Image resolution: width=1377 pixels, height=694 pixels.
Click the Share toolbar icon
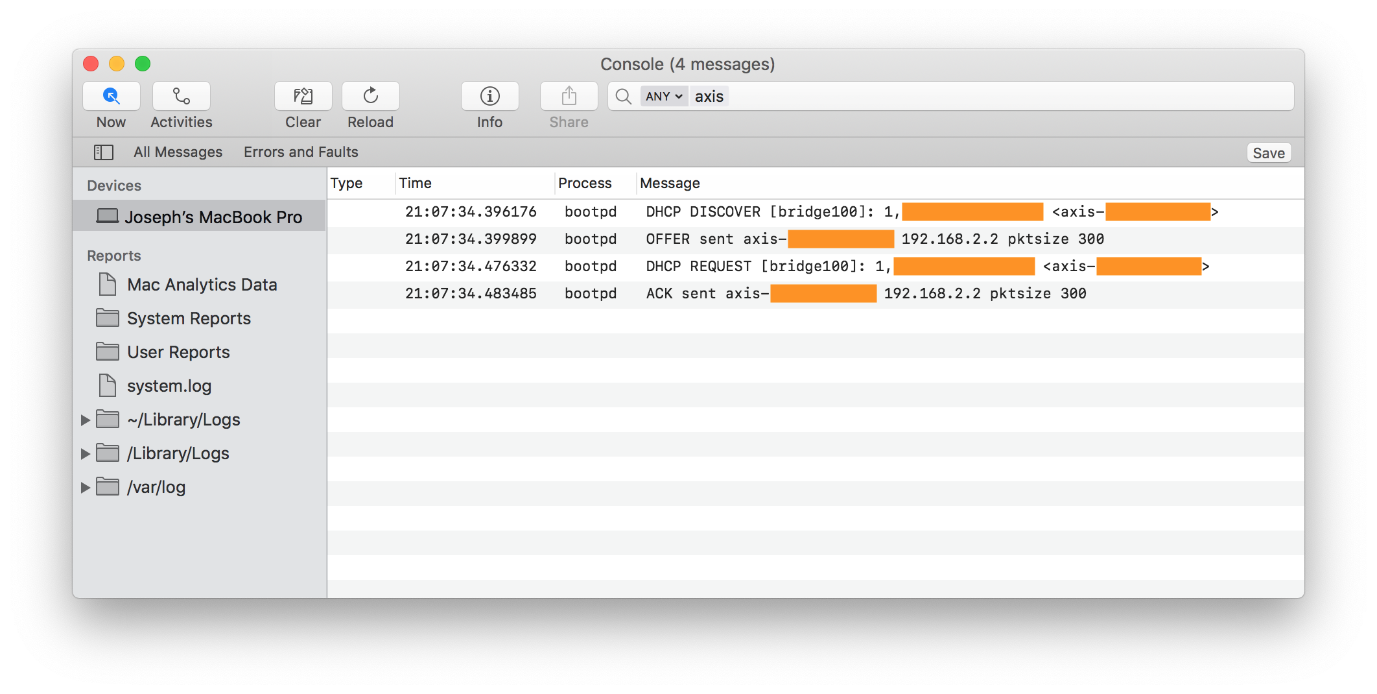(x=569, y=97)
